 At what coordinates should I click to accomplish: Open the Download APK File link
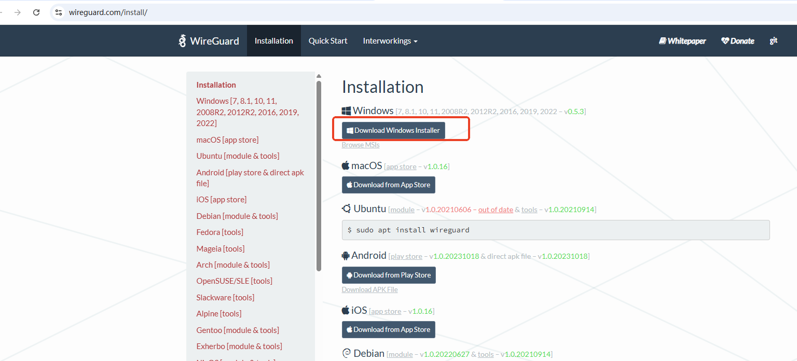tap(370, 289)
